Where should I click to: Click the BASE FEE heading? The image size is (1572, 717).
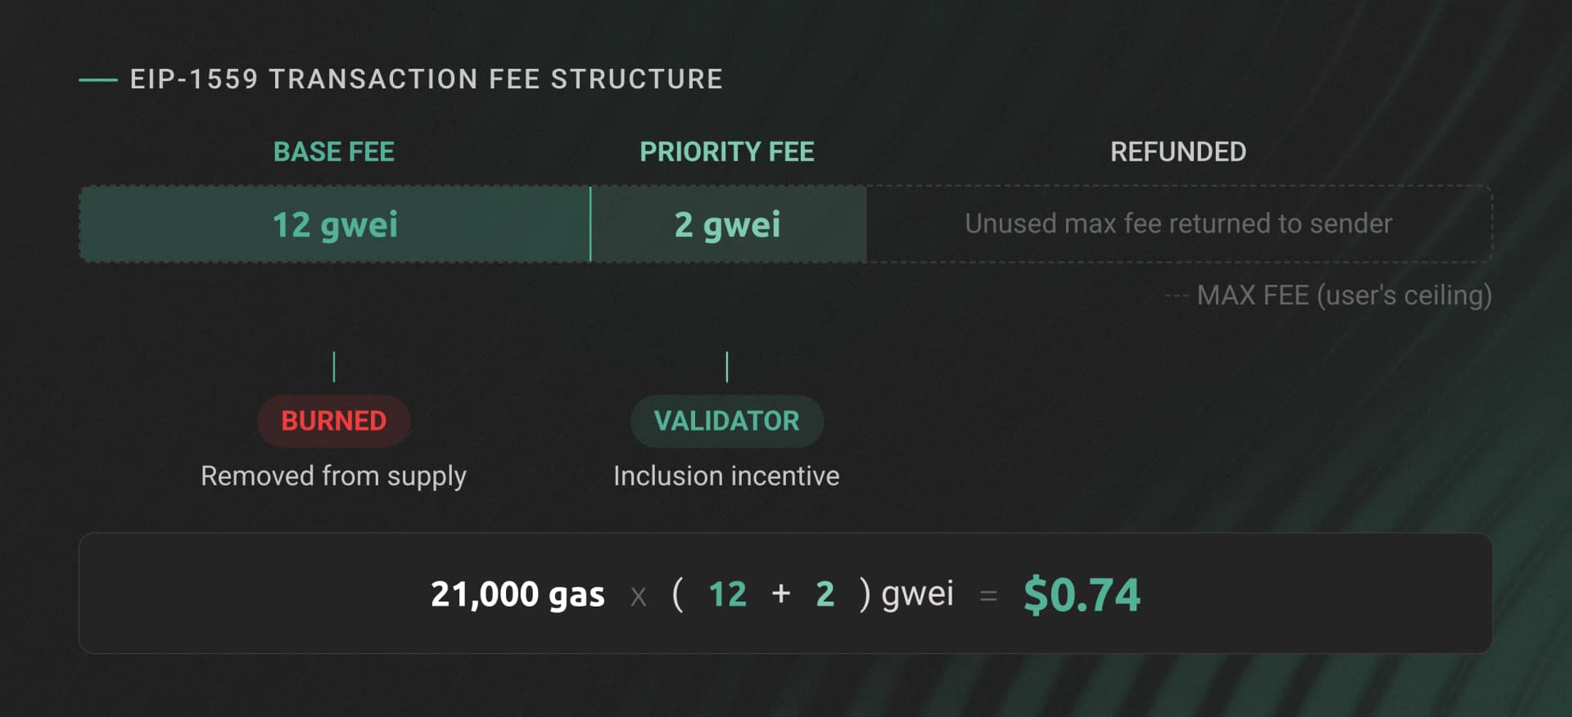pyautogui.click(x=333, y=151)
